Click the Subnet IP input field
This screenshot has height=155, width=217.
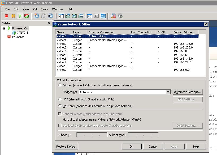tap(92, 135)
